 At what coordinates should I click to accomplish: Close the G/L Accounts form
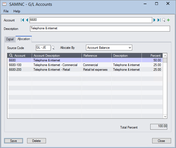click(x=161, y=141)
